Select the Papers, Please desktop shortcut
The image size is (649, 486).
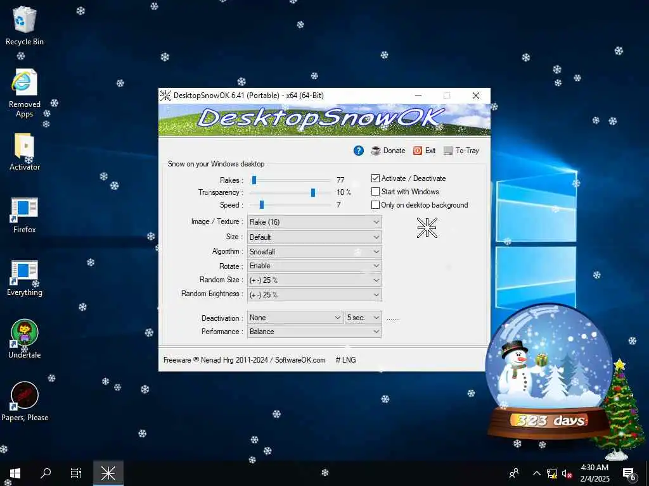coord(25,402)
